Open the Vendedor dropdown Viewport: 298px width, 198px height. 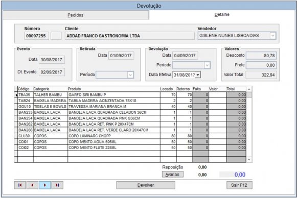point(273,36)
